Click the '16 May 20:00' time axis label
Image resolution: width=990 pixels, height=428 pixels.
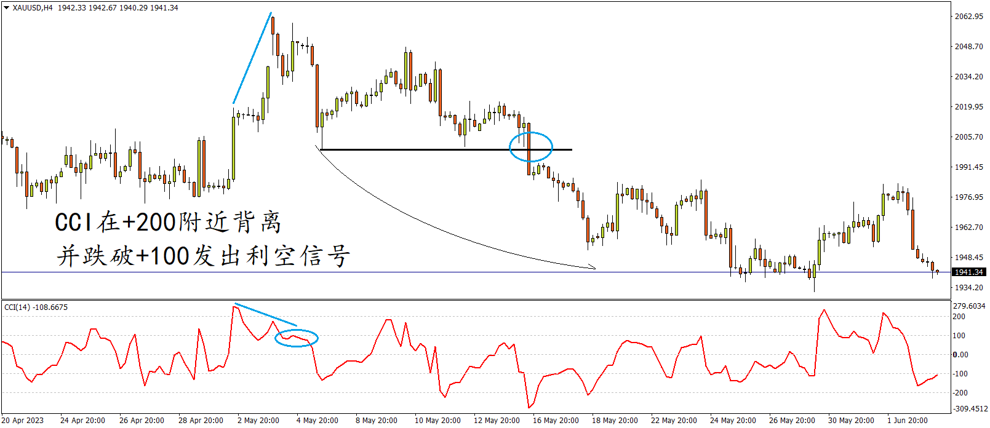(556, 421)
